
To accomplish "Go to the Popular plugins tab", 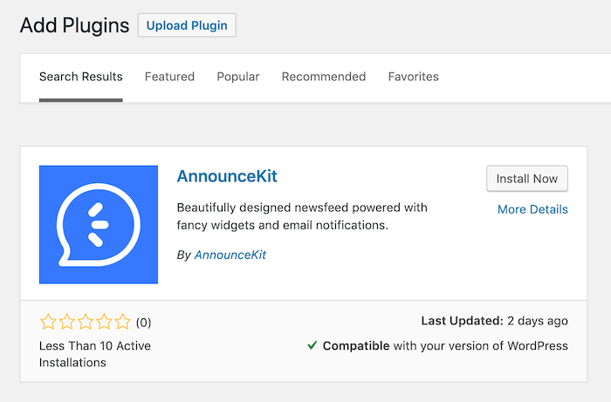I will (x=238, y=77).
